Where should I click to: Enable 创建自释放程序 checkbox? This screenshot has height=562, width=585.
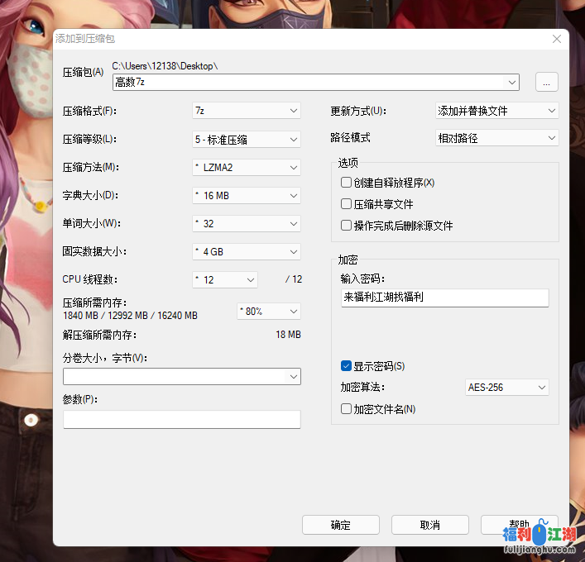pyautogui.click(x=347, y=183)
